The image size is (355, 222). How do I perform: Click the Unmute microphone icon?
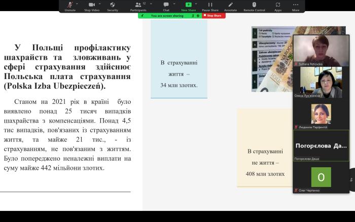pyautogui.click(x=70, y=5)
